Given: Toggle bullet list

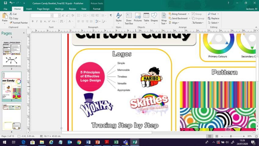Looking at the screenshot, I should pyautogui.click(x=79, y=15).
